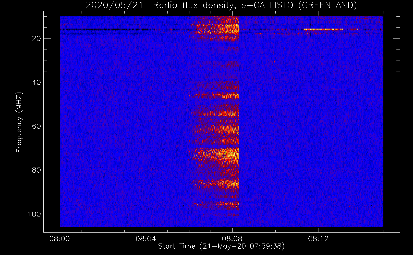Viewport: 413px width, 255px height.
Task: Select the 'e-CALLISTO (GREENLAND)' title text
Action: tap(299, 5)
